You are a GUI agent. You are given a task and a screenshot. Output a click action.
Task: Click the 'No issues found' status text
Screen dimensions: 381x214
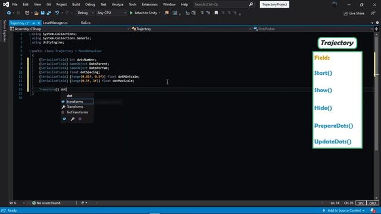coord(48,203)
